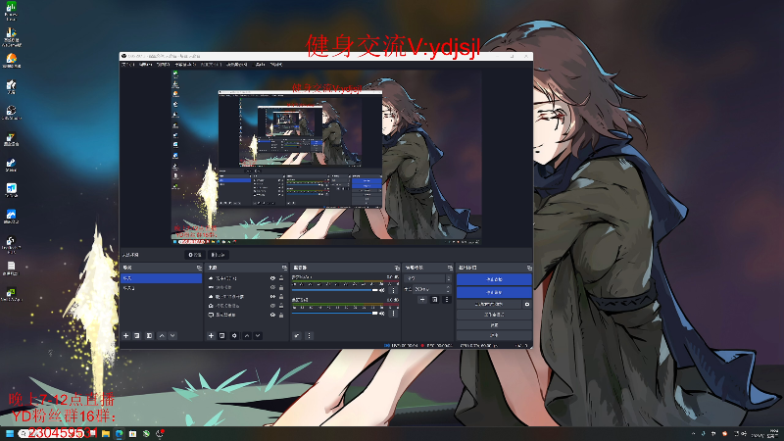Open the Tools menu in OBS
The image size is (784, 441).
(x=261, y=65)
